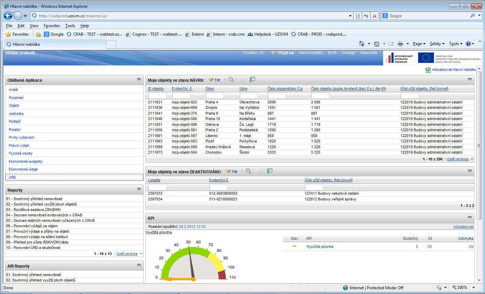Click the green refresh icon in DEAKTIVOVÁNO portlet
The height and width of the screenshot is (294, 485).
(x=270, y=171)
